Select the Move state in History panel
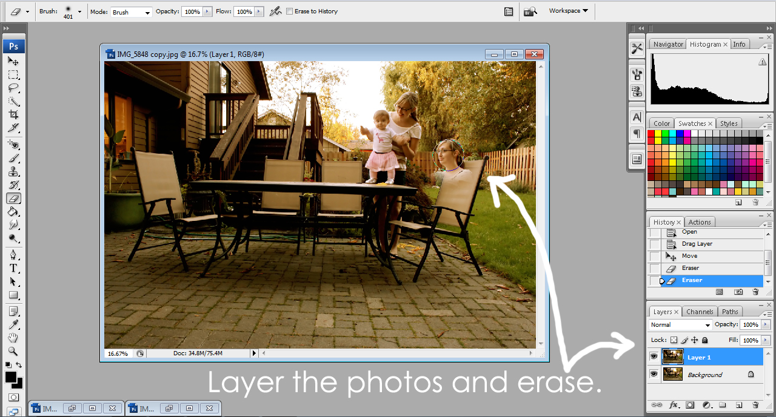This screenshot has height=417, width=776. [691, 255]
